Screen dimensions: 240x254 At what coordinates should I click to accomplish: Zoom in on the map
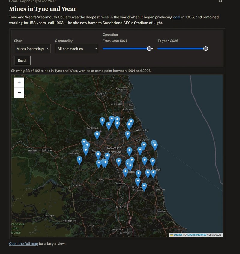point(19,83)
